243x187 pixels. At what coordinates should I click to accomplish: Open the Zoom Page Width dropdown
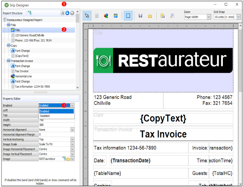pos(209,17)
